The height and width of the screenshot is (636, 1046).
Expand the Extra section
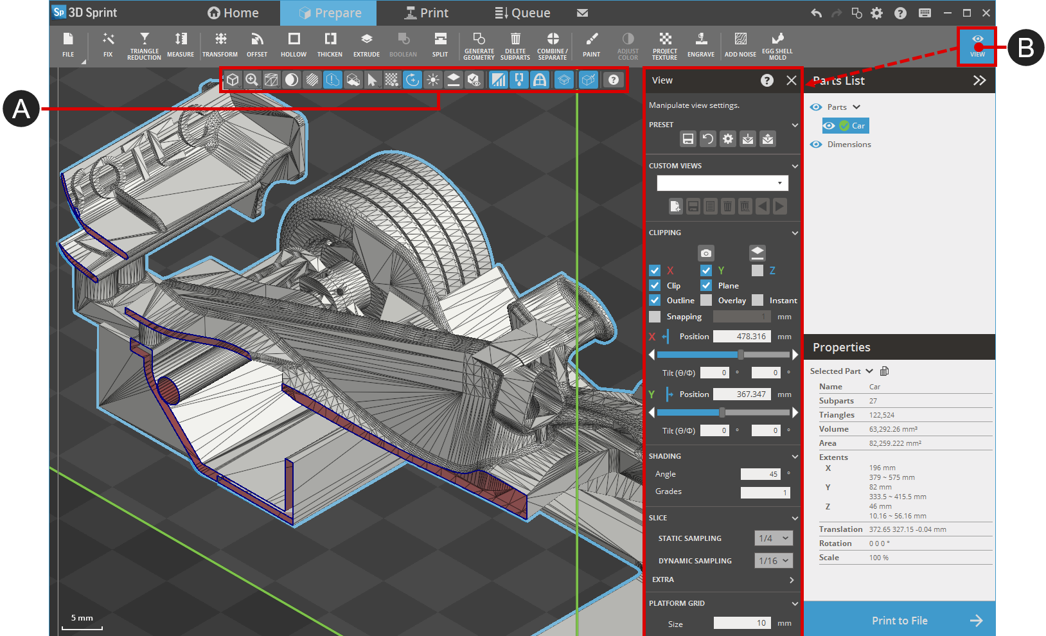[791, 579]
